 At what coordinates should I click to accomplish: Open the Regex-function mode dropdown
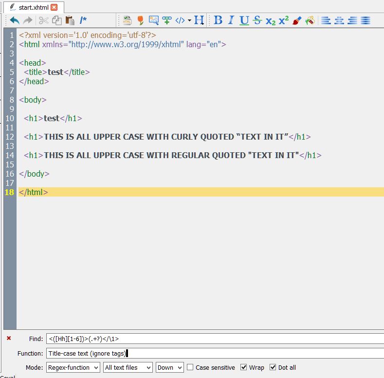pyautogui.click(x=73, y=367)
